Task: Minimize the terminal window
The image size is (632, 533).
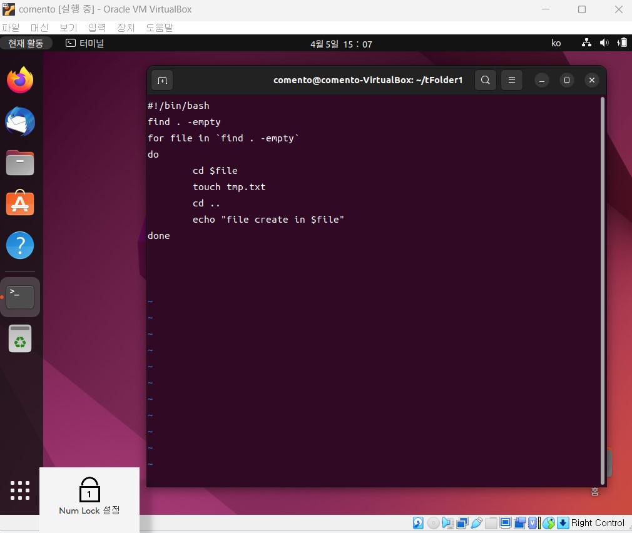Action: pyautogui.click(x=542, y=80)
